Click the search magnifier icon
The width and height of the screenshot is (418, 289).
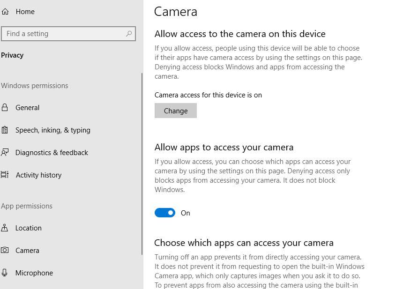pyautogui.click(x=129, y=34)
